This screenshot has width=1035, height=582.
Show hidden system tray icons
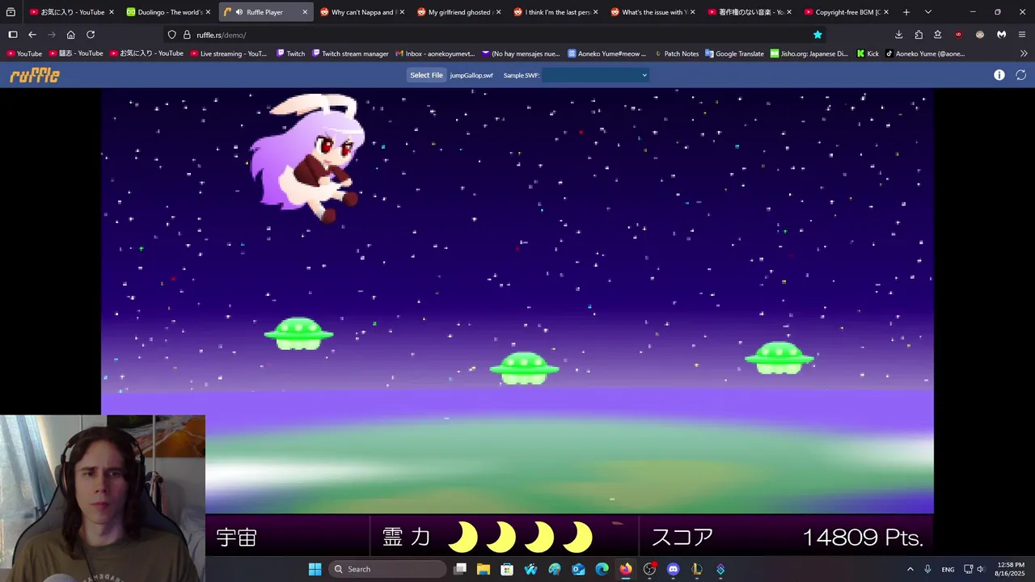(910, 569)
